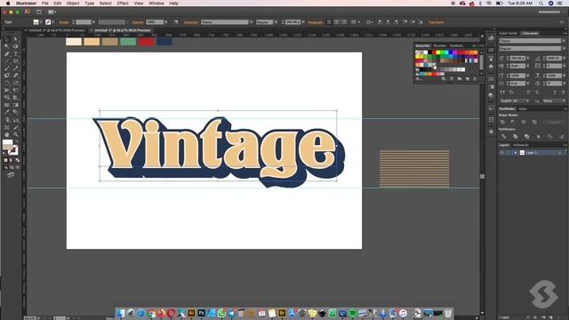Click the green swatch above the artboard

(128, 42)
